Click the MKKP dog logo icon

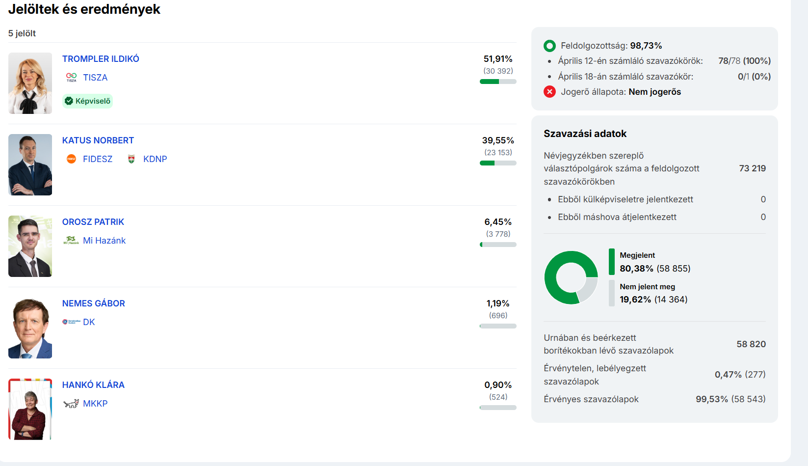click(71, 404)
